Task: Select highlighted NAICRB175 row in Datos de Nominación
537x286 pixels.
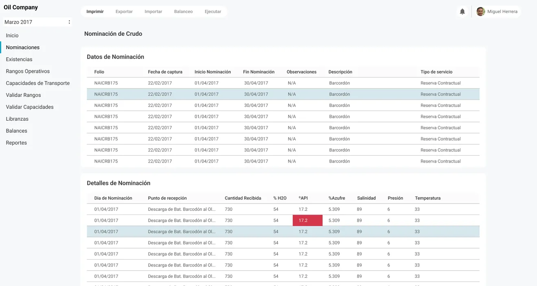Action: coord(283,94)
